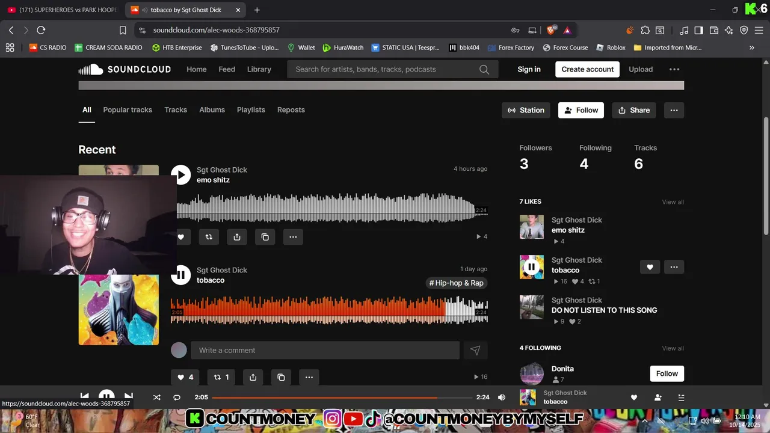Play the emo shitz track
Viewport: 770px width, 433px height.
click(180, 174)
